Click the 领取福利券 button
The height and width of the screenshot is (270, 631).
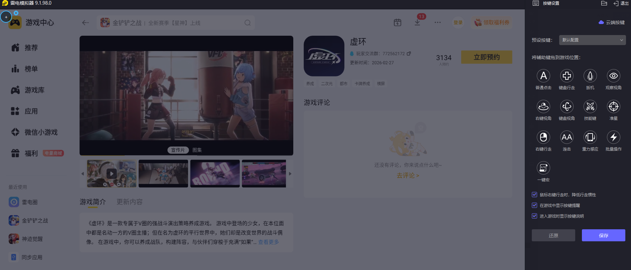pos(492,23)
